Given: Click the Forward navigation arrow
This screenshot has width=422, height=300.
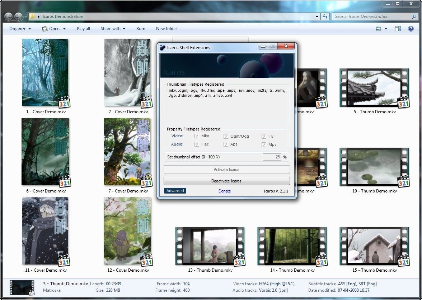Looking at the screenshot, I should coord(18,16).
